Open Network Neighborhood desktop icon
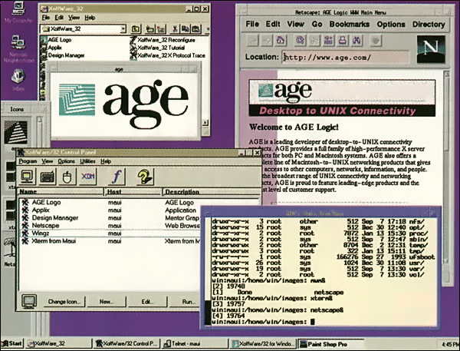 [18, 49]
